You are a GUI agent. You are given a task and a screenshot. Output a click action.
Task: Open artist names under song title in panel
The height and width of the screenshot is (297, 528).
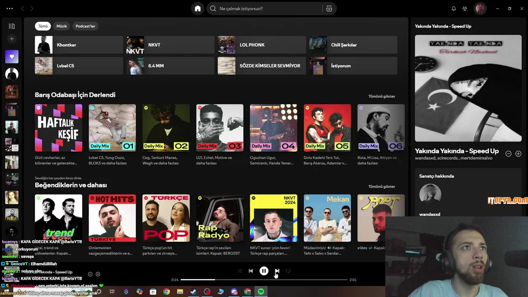pyautogui.click(x=453, y=158)
